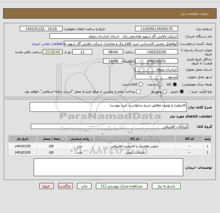
Task: Select the کالا/خدمت radio button
Action: pyautogui.click(x=141, y=84)
